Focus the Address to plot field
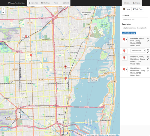Screen dimensions: 150x136 (x=135, y=19)
